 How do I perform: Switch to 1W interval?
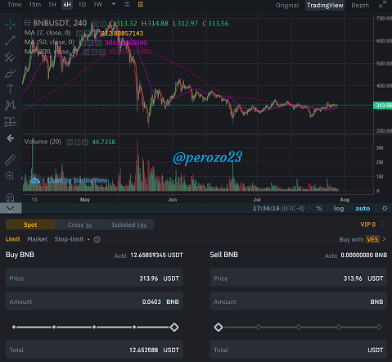[x=97, y=5]
